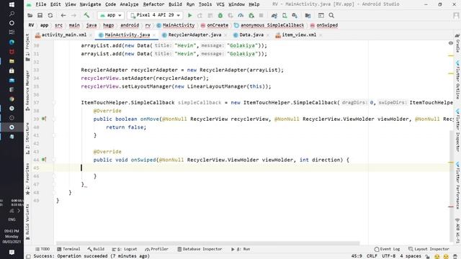Open the Event Log panel
Viewport: 461px width, 259px height.
[387, 249]
